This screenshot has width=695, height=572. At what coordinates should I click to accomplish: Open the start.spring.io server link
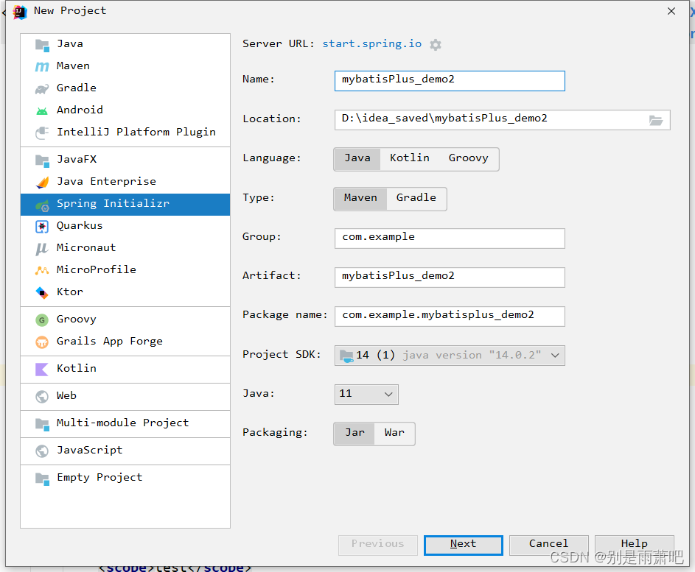[372, 44]
